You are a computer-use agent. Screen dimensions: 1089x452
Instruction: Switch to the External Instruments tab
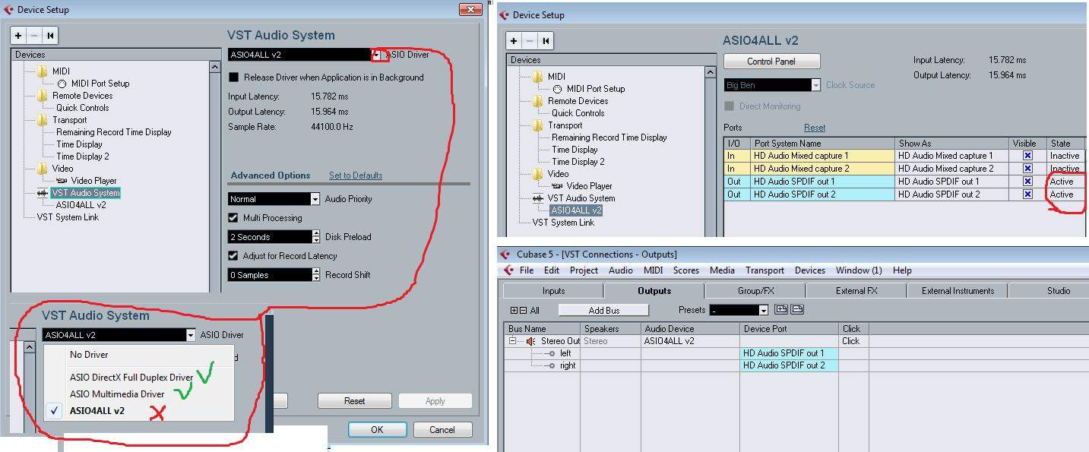(x=958, y=291)
